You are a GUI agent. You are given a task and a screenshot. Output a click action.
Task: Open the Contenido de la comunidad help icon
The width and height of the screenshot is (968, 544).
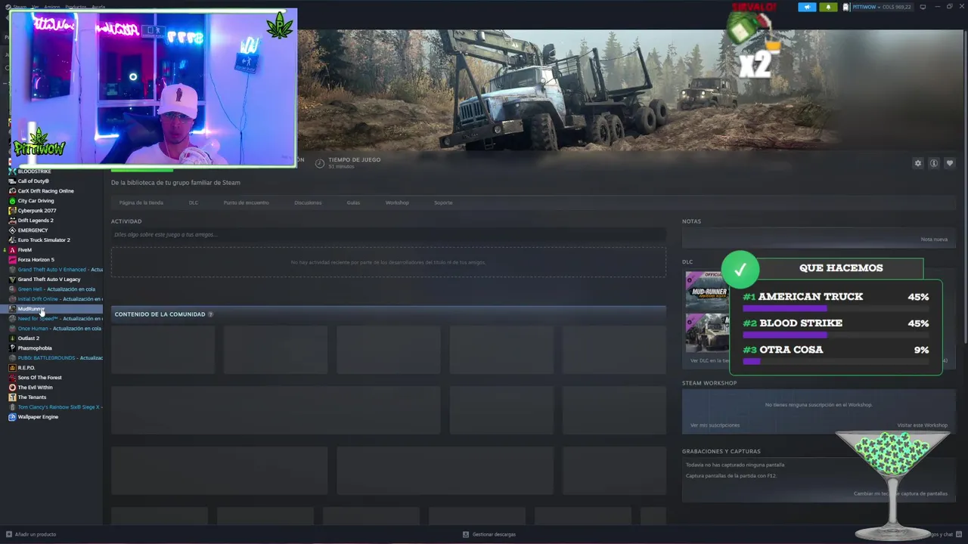pyautogui.click(x=210, y=314)
